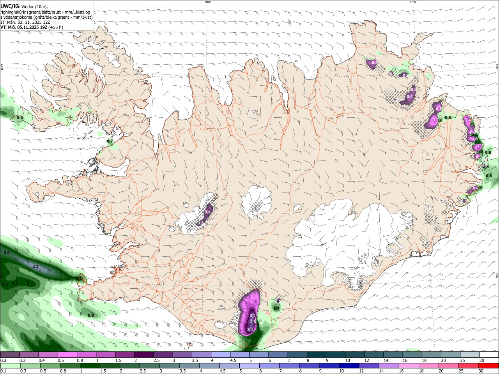Image resolution: width=499 pixels, height=374 pixels.
Task: Click the first grey-purple 0.2 swatch in the top legend row
Action: pyautogui.click(x=10, y=355)
